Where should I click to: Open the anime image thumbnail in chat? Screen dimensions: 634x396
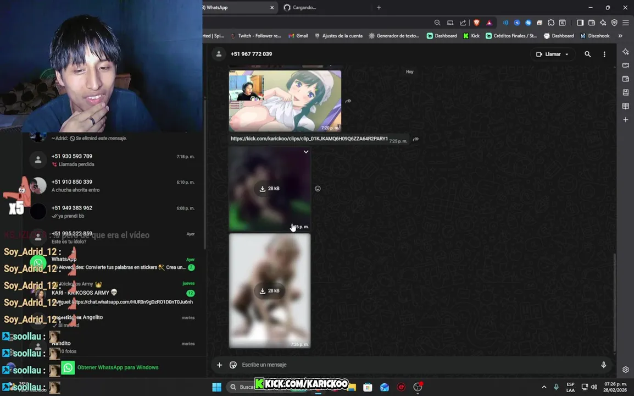pyautogui.click(x=285, y=101)
